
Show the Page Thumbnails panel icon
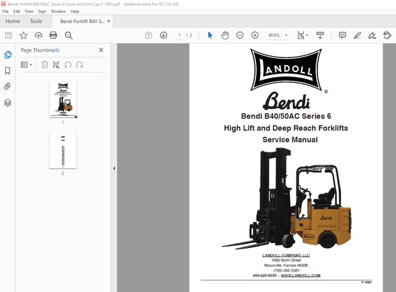click(8, 54)
